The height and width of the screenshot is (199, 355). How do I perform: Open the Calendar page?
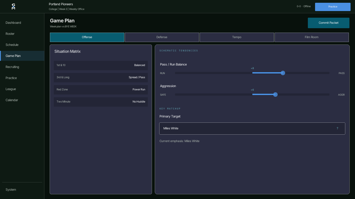coord(22,100)
